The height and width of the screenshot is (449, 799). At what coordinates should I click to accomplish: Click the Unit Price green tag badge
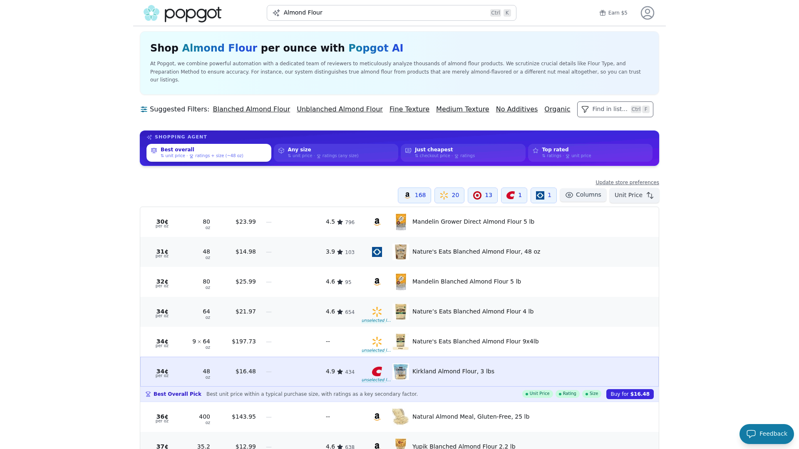coord(537,394)
